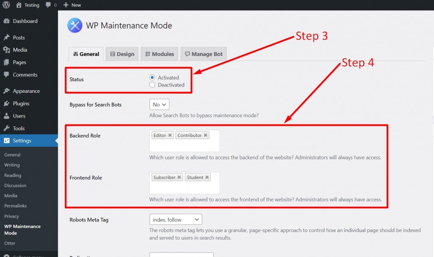The width and height of the screenshot is (434, 257).
Task: Click the Plugins plug icon
Action: [x=7, y=103]
